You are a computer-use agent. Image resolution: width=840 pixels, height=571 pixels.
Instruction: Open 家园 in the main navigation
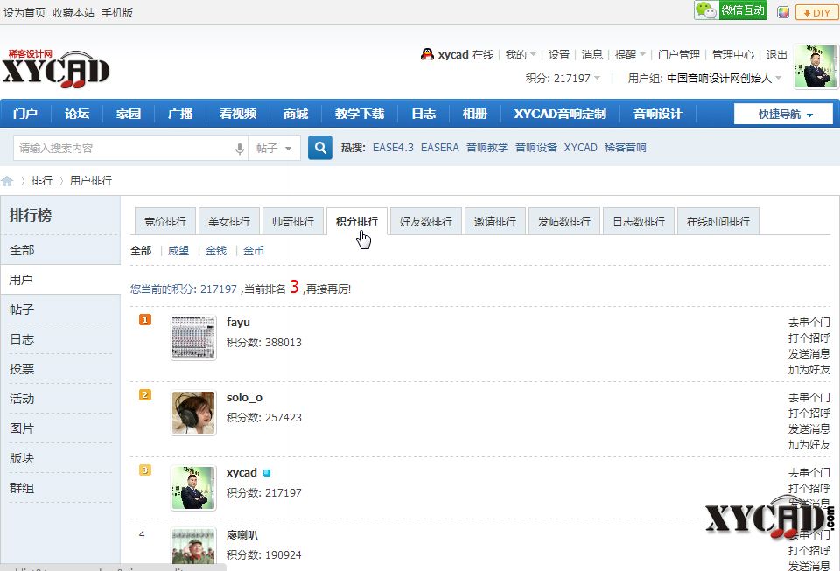(x=129, y=114)
